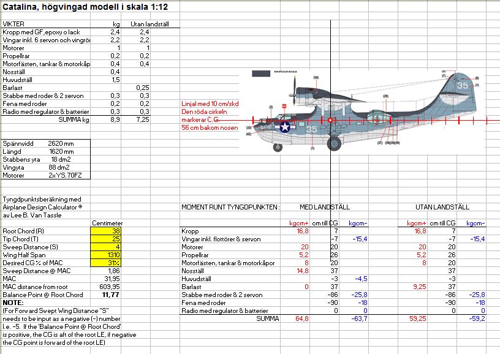Select the MED LANDSTÄLL column header
This screenshot has width=500, height=354.
click(x=324, y=208)
